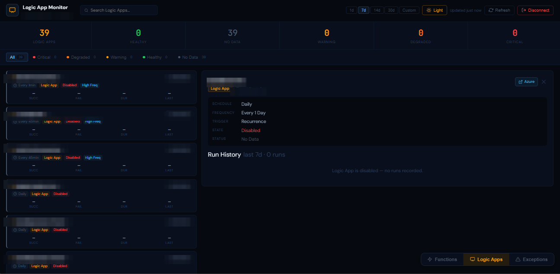Click the sun icon on Light button
The height and width of the screenshot is (274, 560).
coord(429,10)
